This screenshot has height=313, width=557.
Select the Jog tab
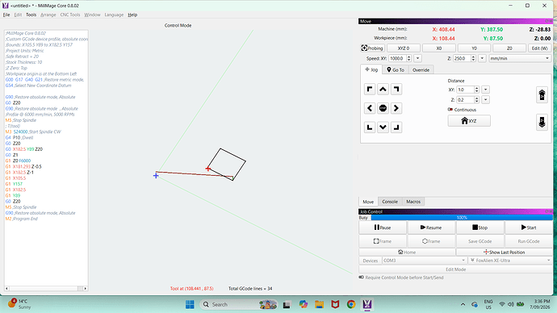[371, 69]
